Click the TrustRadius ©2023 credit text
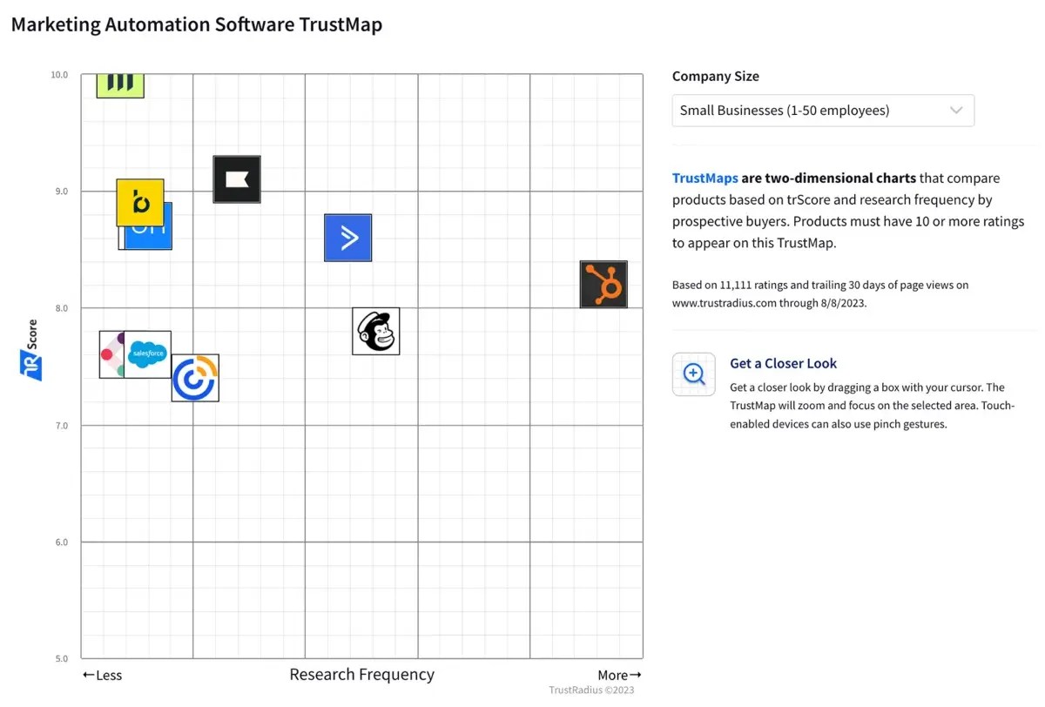This screenshot has width=1045, height=707. pos(591,690)
